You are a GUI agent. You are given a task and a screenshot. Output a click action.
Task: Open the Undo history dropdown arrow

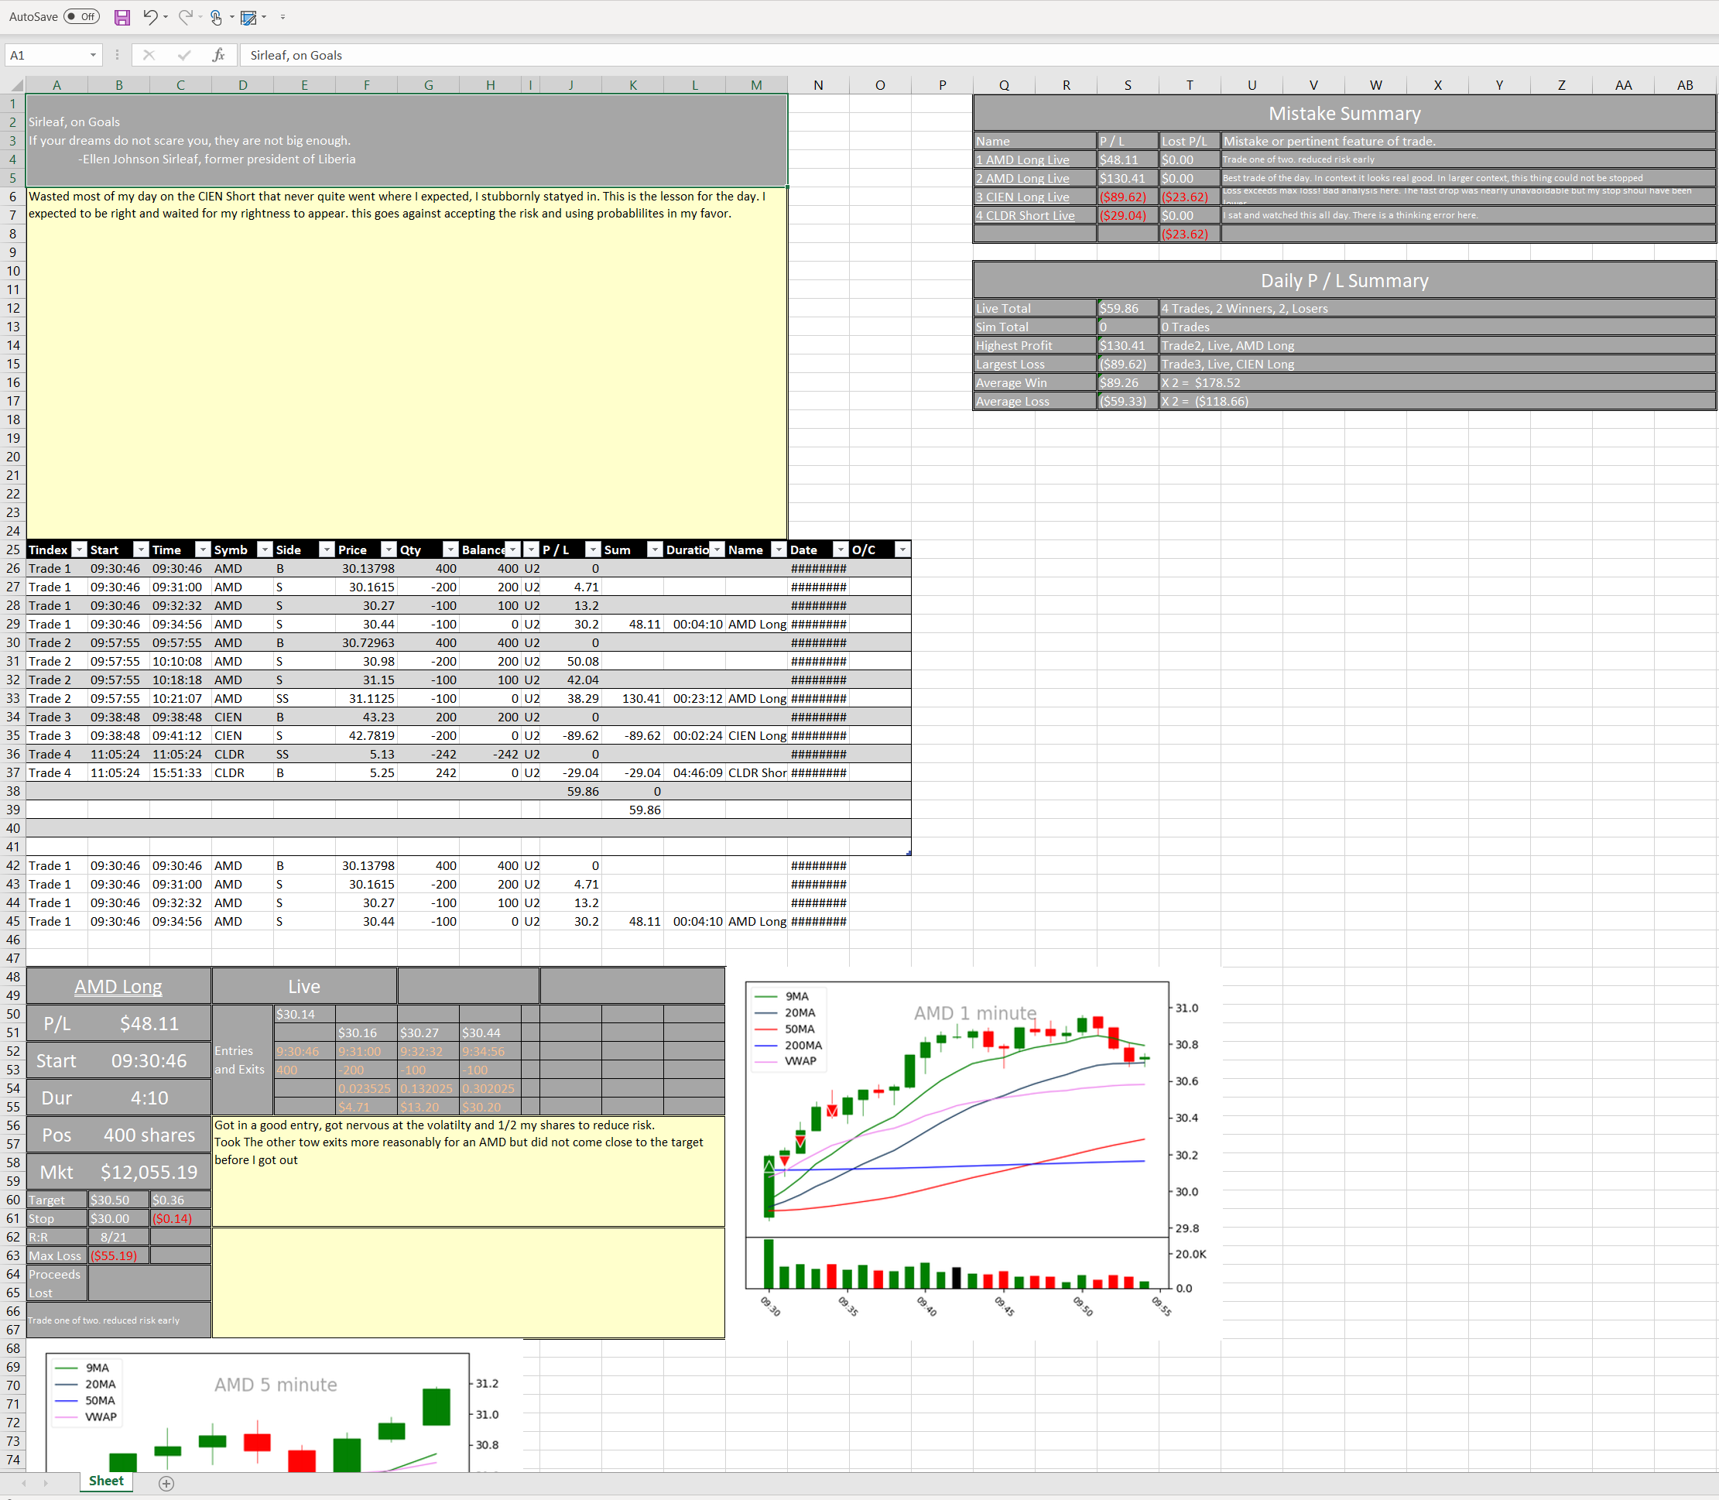(x=166, y=17)
